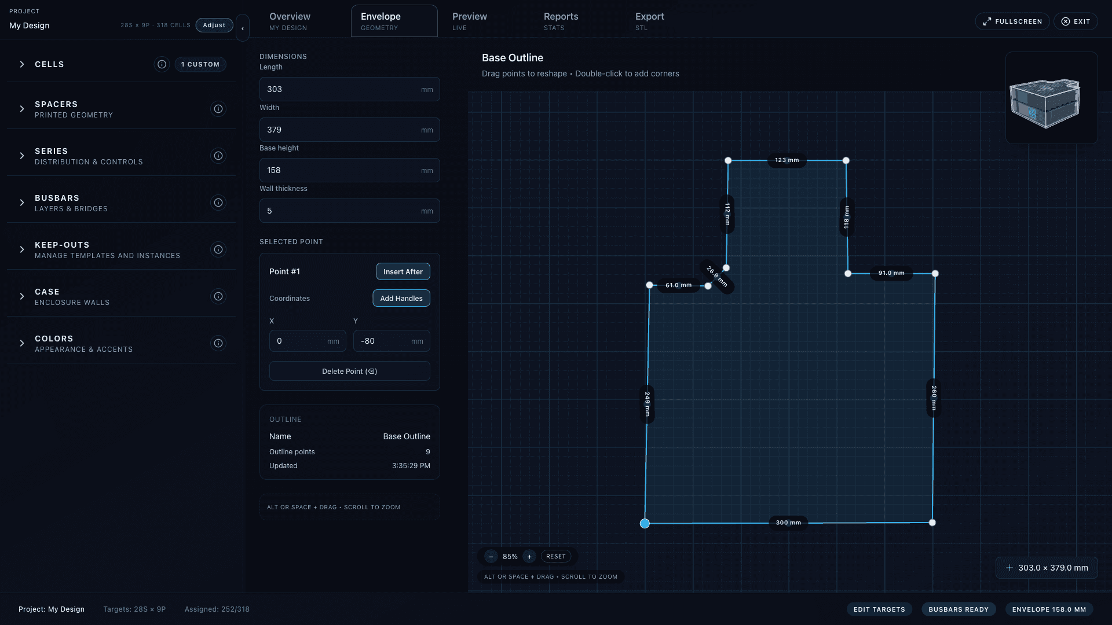Click the zoom in plus icon

tap(529, 557)
